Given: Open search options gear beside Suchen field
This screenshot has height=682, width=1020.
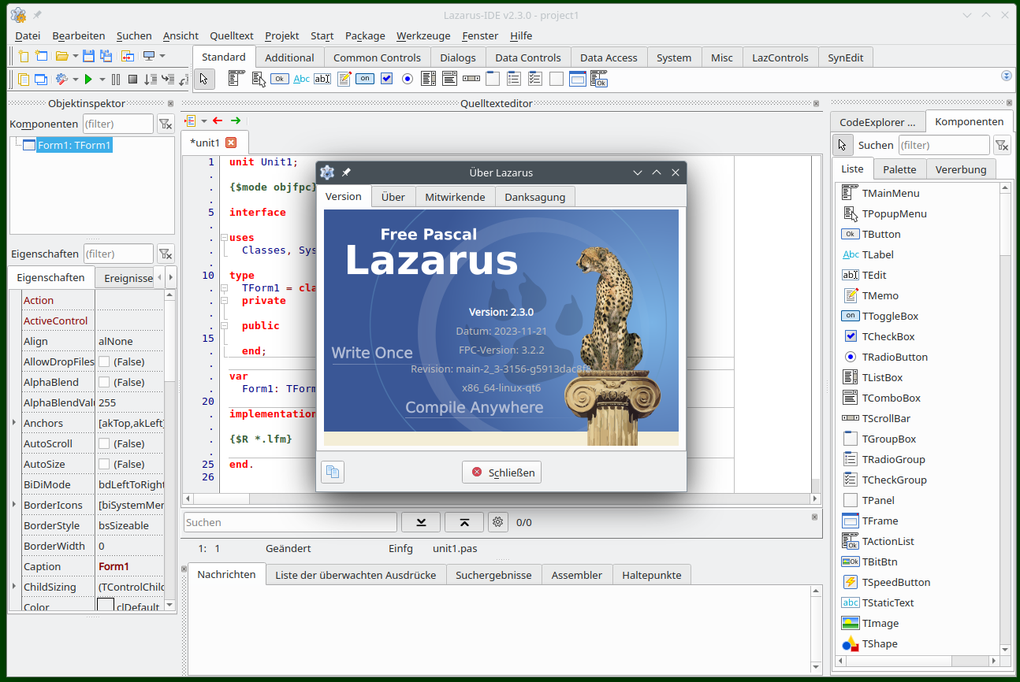Looking at the screenshot, I should pos(497,521).
